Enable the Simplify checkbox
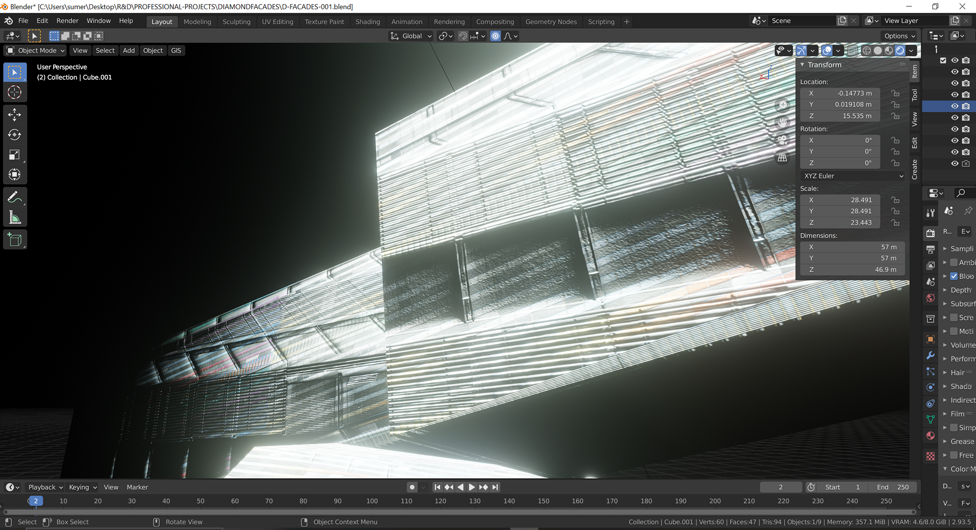This screenshot has width=976, height=530. click(954, 428)
